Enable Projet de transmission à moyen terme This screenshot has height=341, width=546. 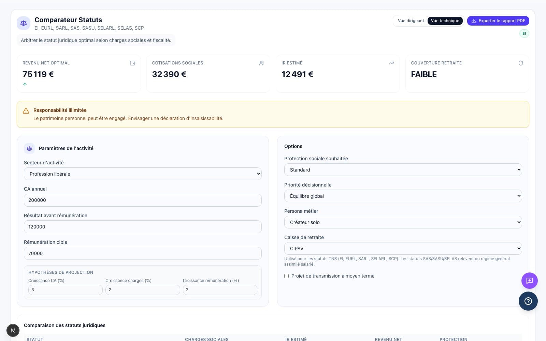[287, 276]
